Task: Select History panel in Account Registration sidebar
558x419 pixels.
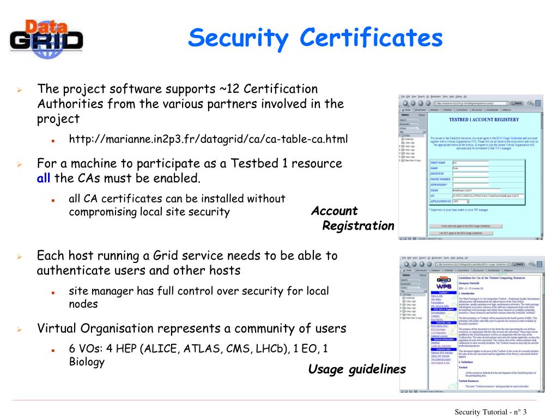Action: click(x=409, y=128)
